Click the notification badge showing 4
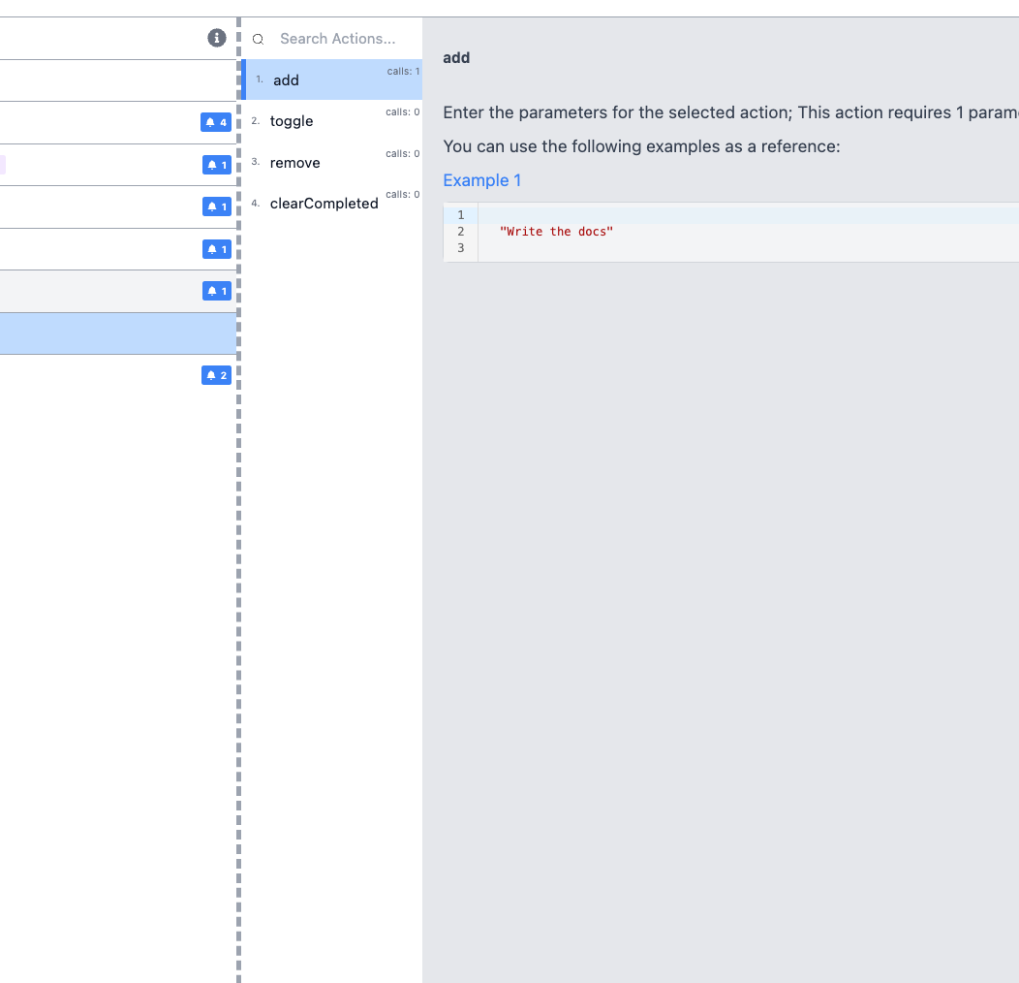This screenshot has width=1019, height=983. pos(216,122)
